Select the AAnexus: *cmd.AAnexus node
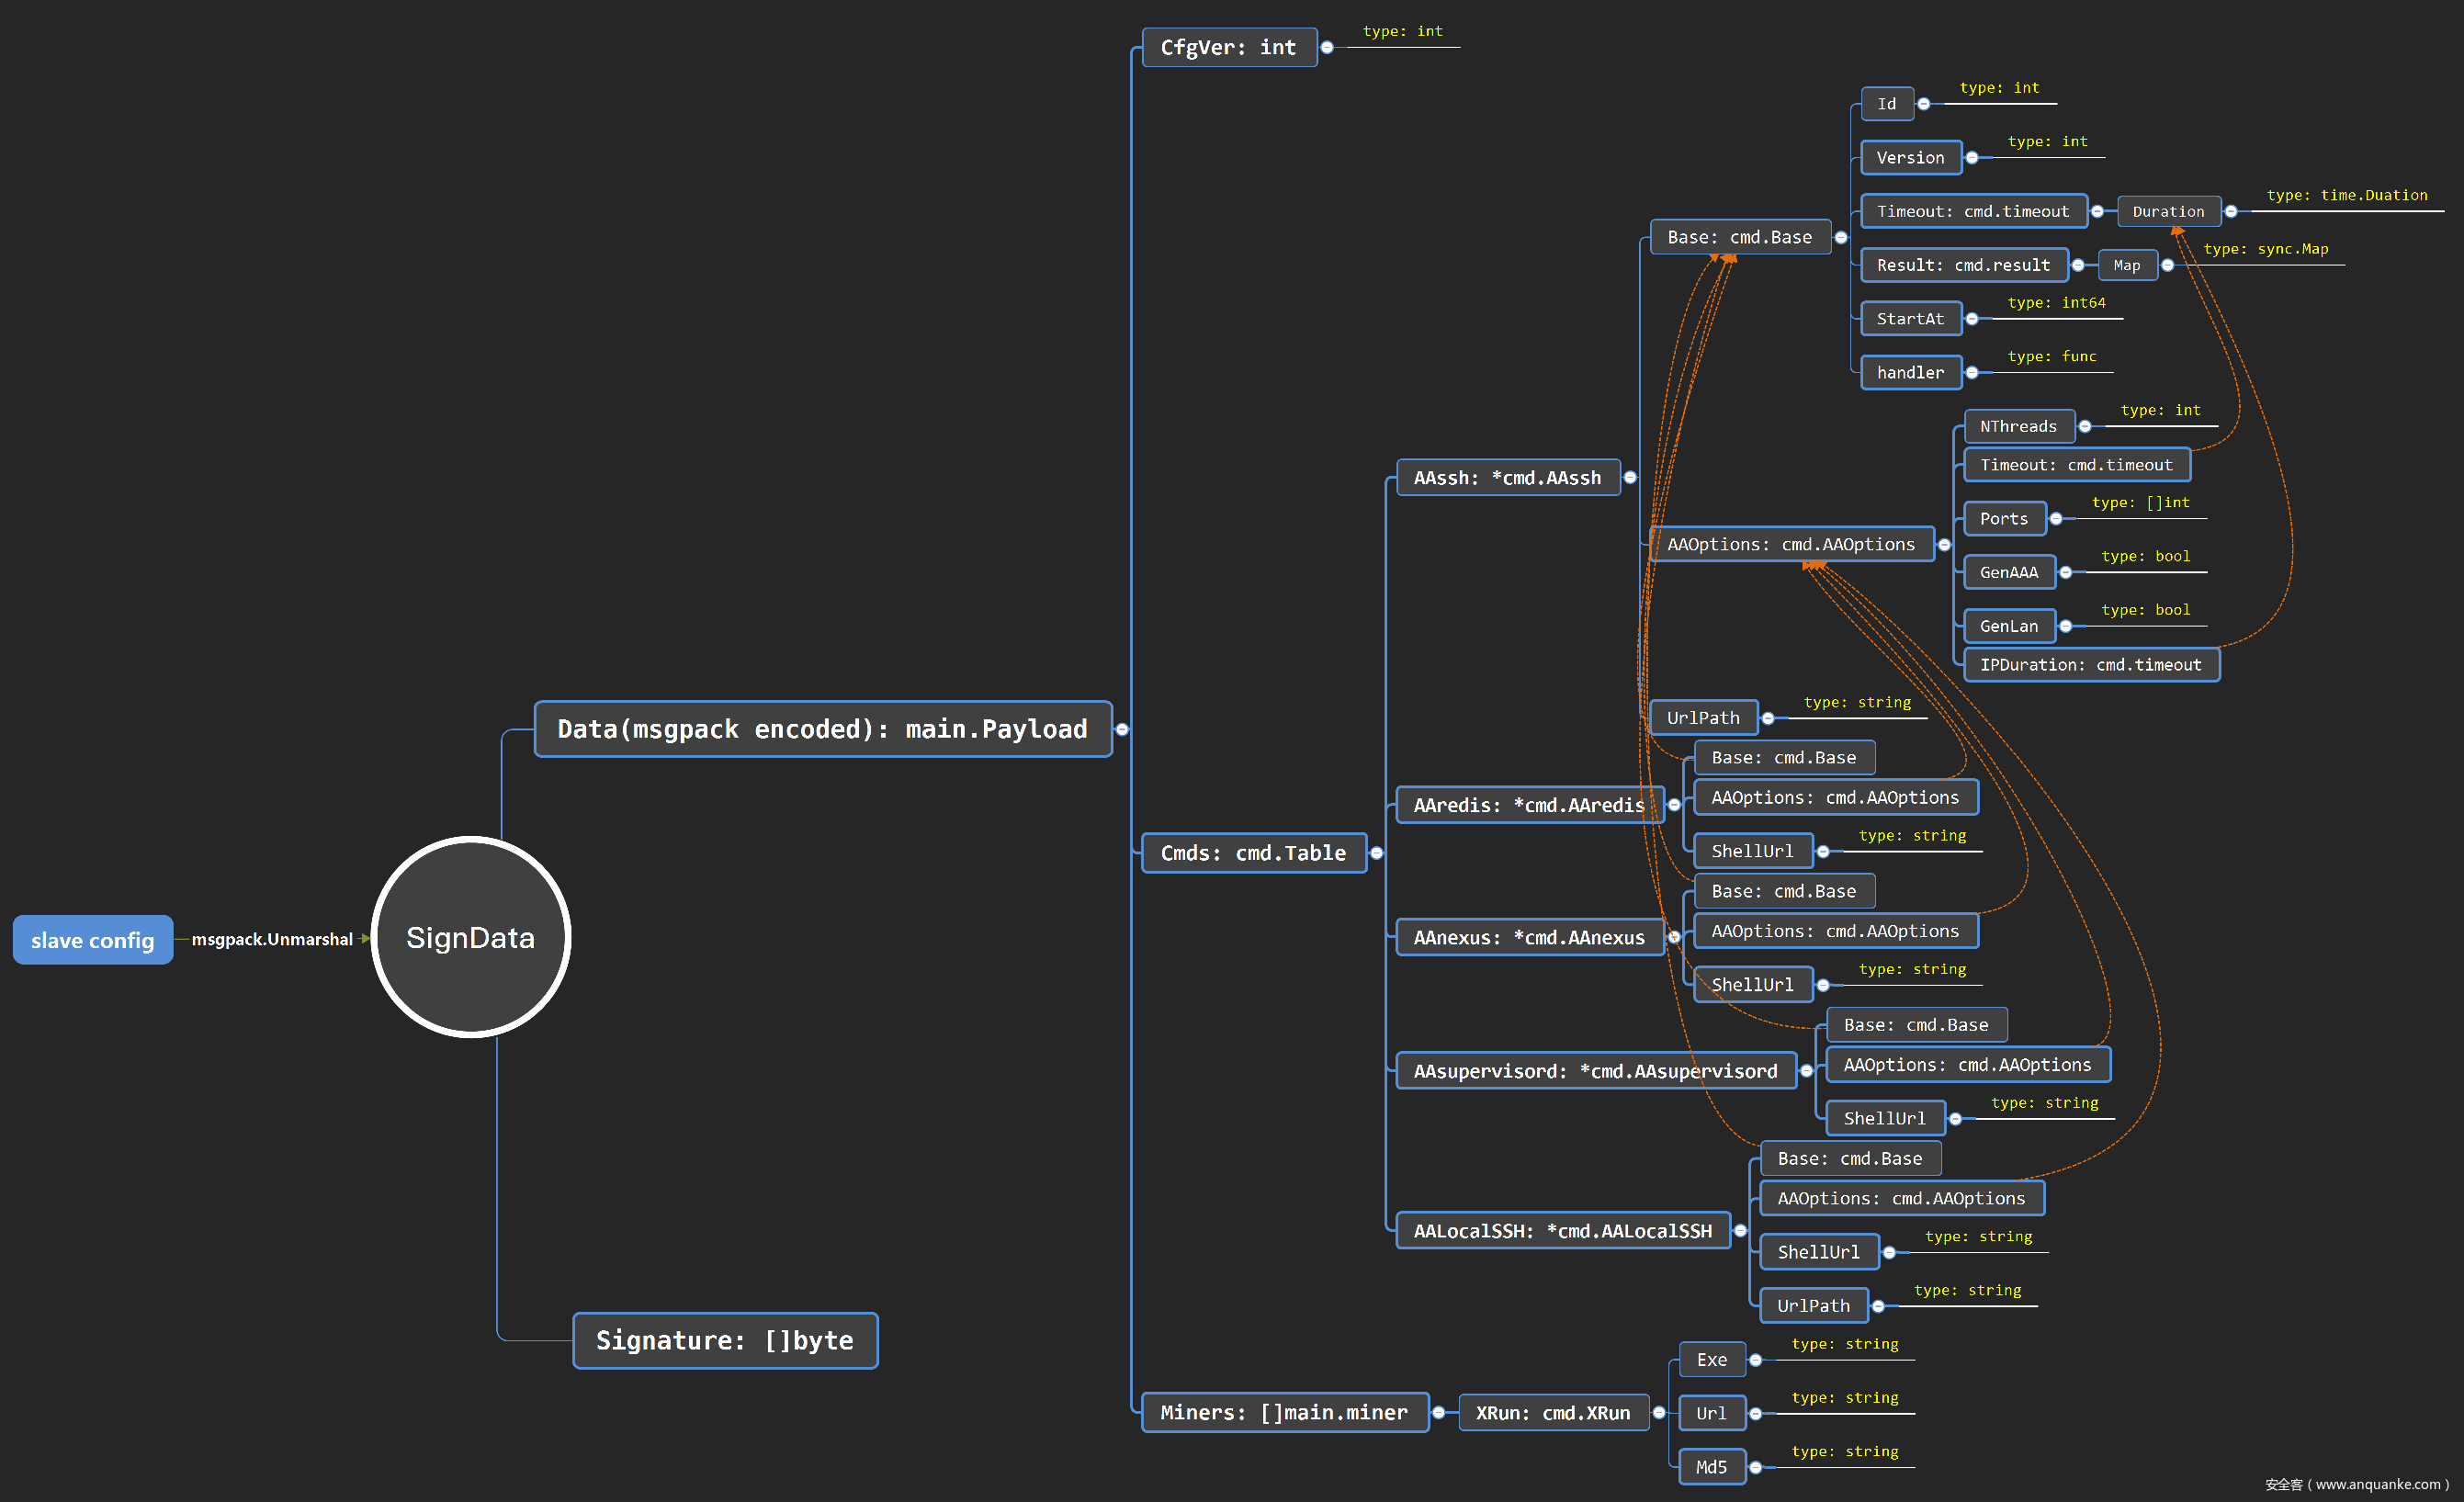 1528,937
